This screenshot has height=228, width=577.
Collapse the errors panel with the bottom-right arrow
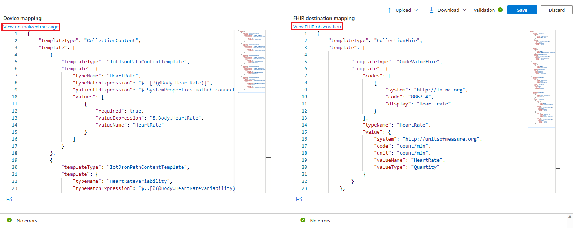[570, 217]
